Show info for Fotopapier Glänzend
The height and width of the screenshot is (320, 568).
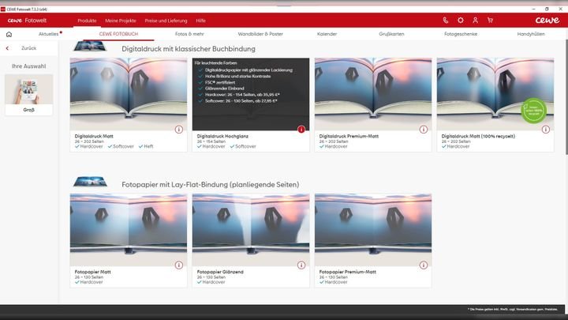301,265
